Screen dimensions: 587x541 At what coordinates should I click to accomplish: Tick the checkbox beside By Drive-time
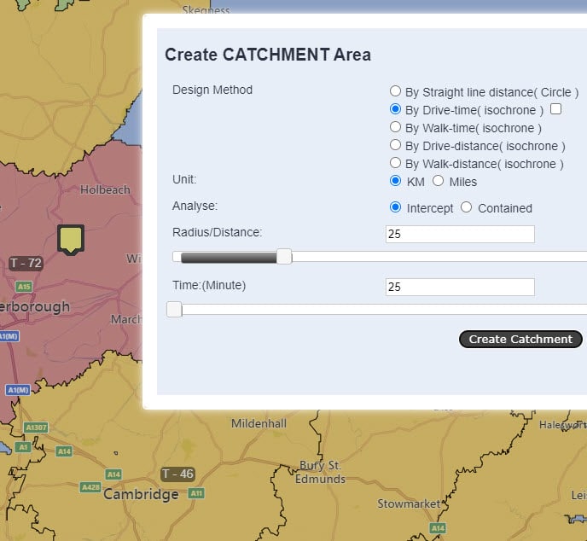click(556, 109)
